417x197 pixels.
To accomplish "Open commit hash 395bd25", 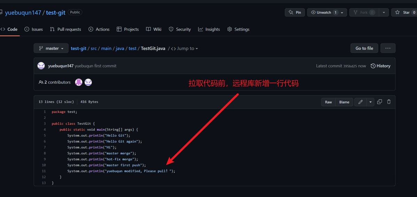I will 350,66.
